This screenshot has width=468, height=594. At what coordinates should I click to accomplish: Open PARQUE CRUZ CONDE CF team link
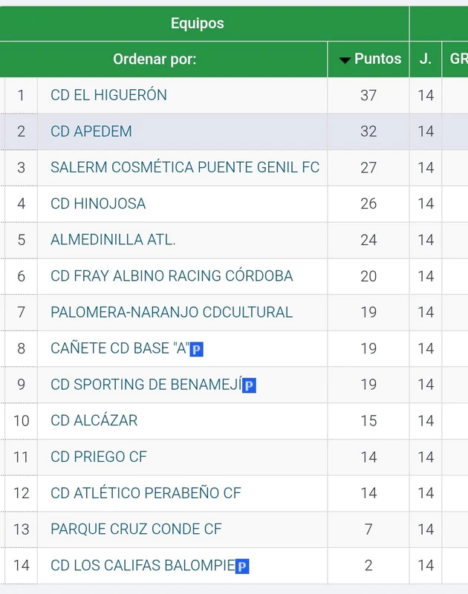[x=136, y=529]
